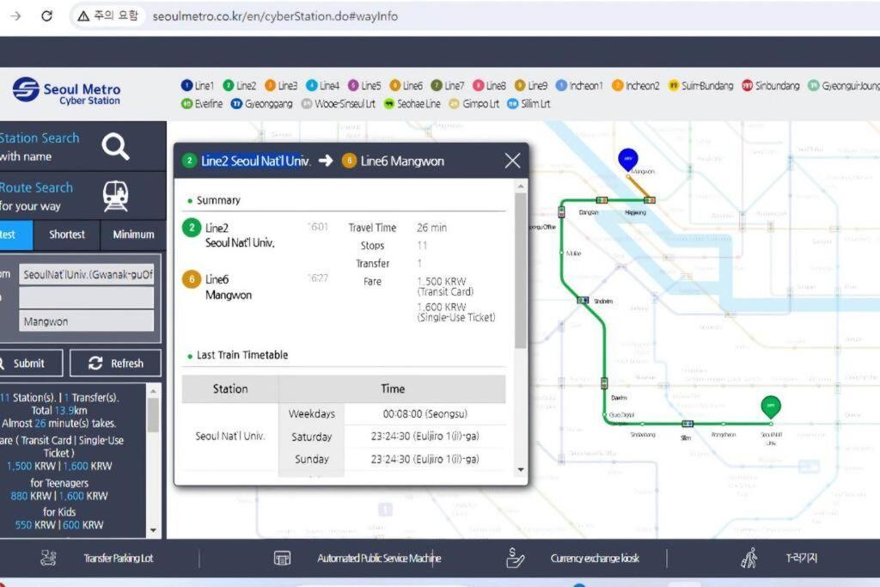
Task: Toggle Line6 in the line legend
Action: [x=406, y=85]
